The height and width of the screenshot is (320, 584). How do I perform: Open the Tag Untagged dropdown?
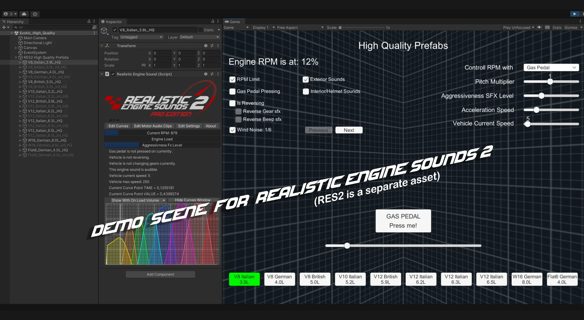coord(141,37)
